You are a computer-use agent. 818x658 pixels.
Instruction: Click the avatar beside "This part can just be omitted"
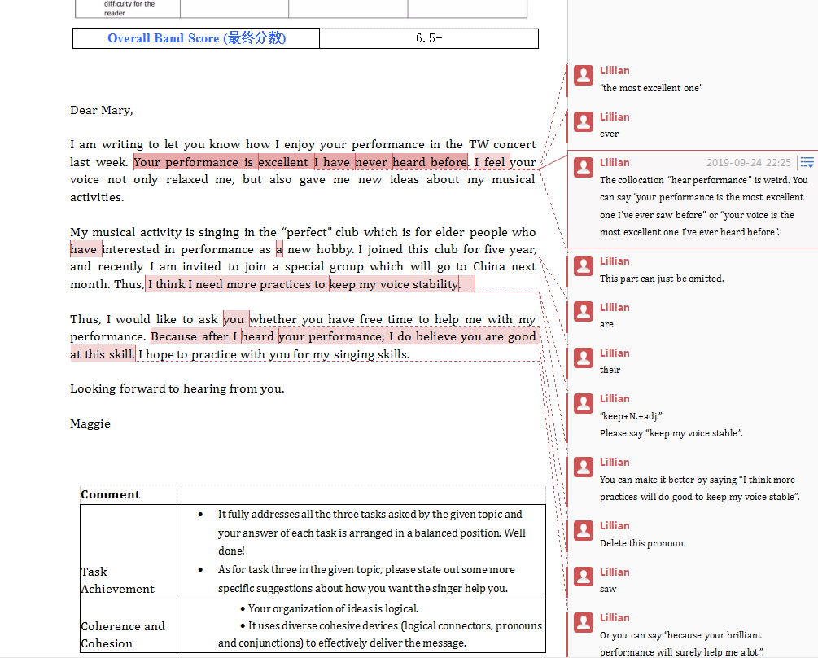584,265
